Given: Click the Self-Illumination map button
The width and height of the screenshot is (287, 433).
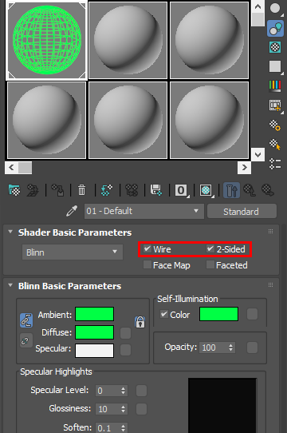Looking at the screenshot, I should tap(252, 314).
